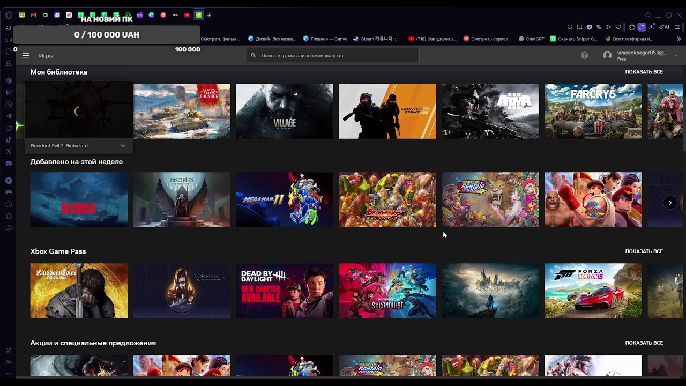686x386 pixels.
Task: Expand the Resident Evil 7: Biohazard dropdown chevron
Action: pyautogui.click(x=123, y=146)
